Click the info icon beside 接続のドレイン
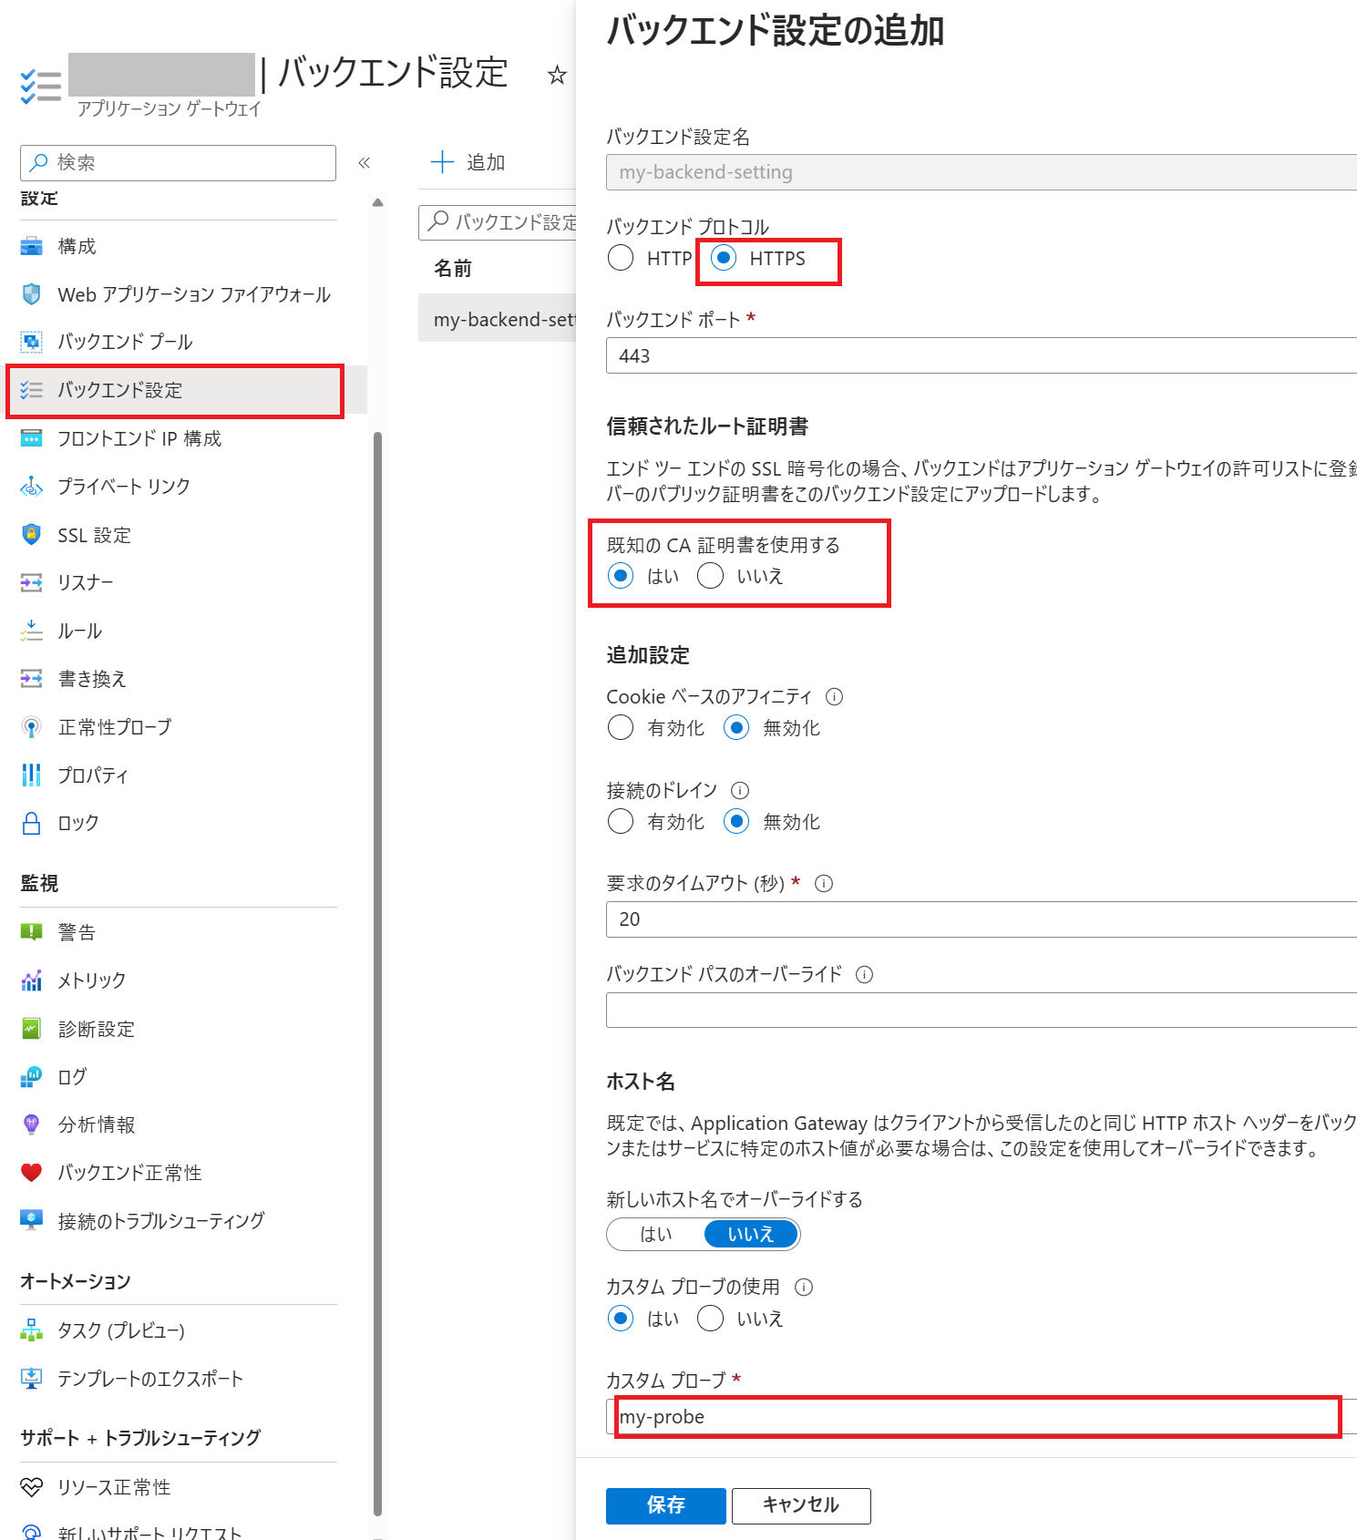Image resolution: width=1357 pixels, height=1540 pixels. click(x=740, y=790)
